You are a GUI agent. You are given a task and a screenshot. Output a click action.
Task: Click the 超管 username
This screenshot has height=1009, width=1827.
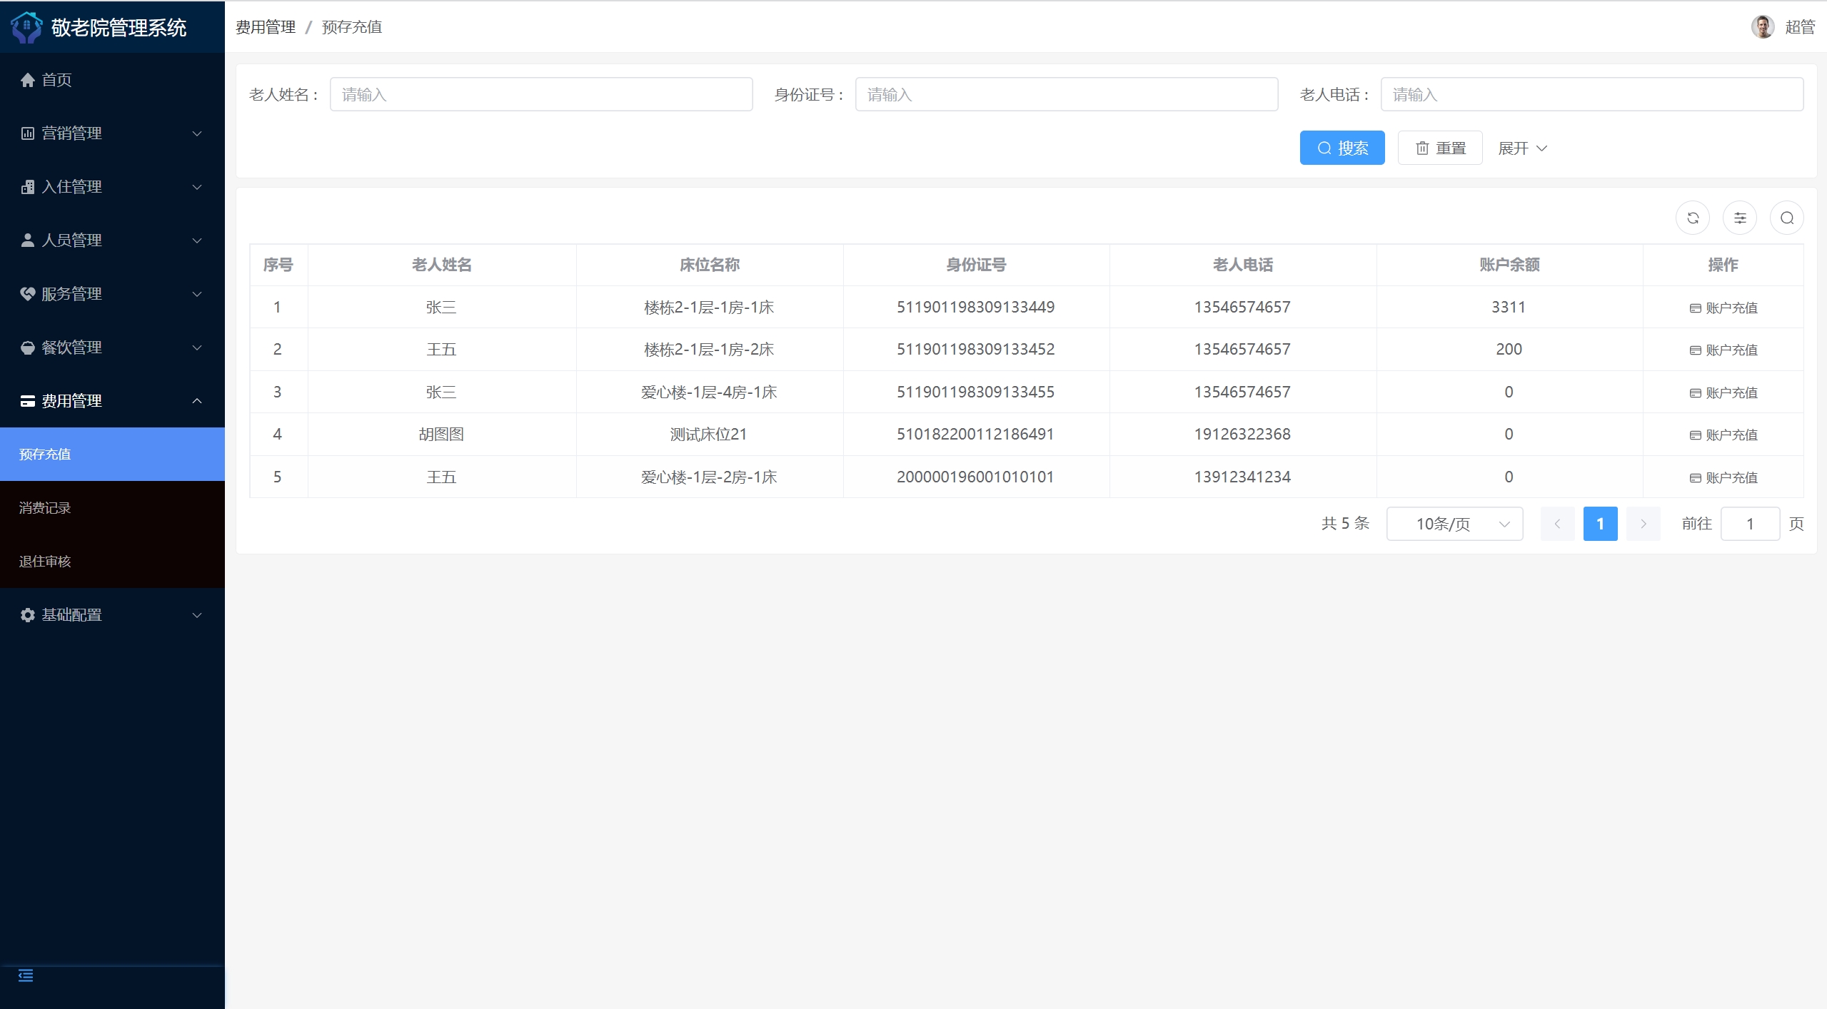(x=1799, y=27)
